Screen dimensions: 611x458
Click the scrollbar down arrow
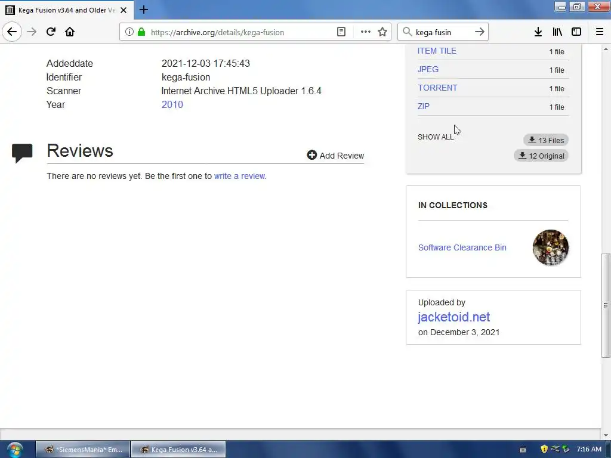(606, 435)
